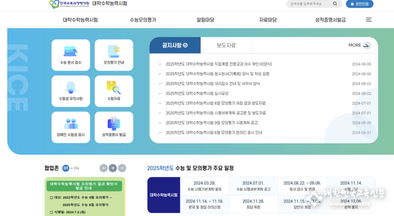Image resolution: width=394 pixels, height=216 pixels.
Task: Open the 모의평가 결과 확인서 발급 안내 popup banner
Action: pos(85,197)
